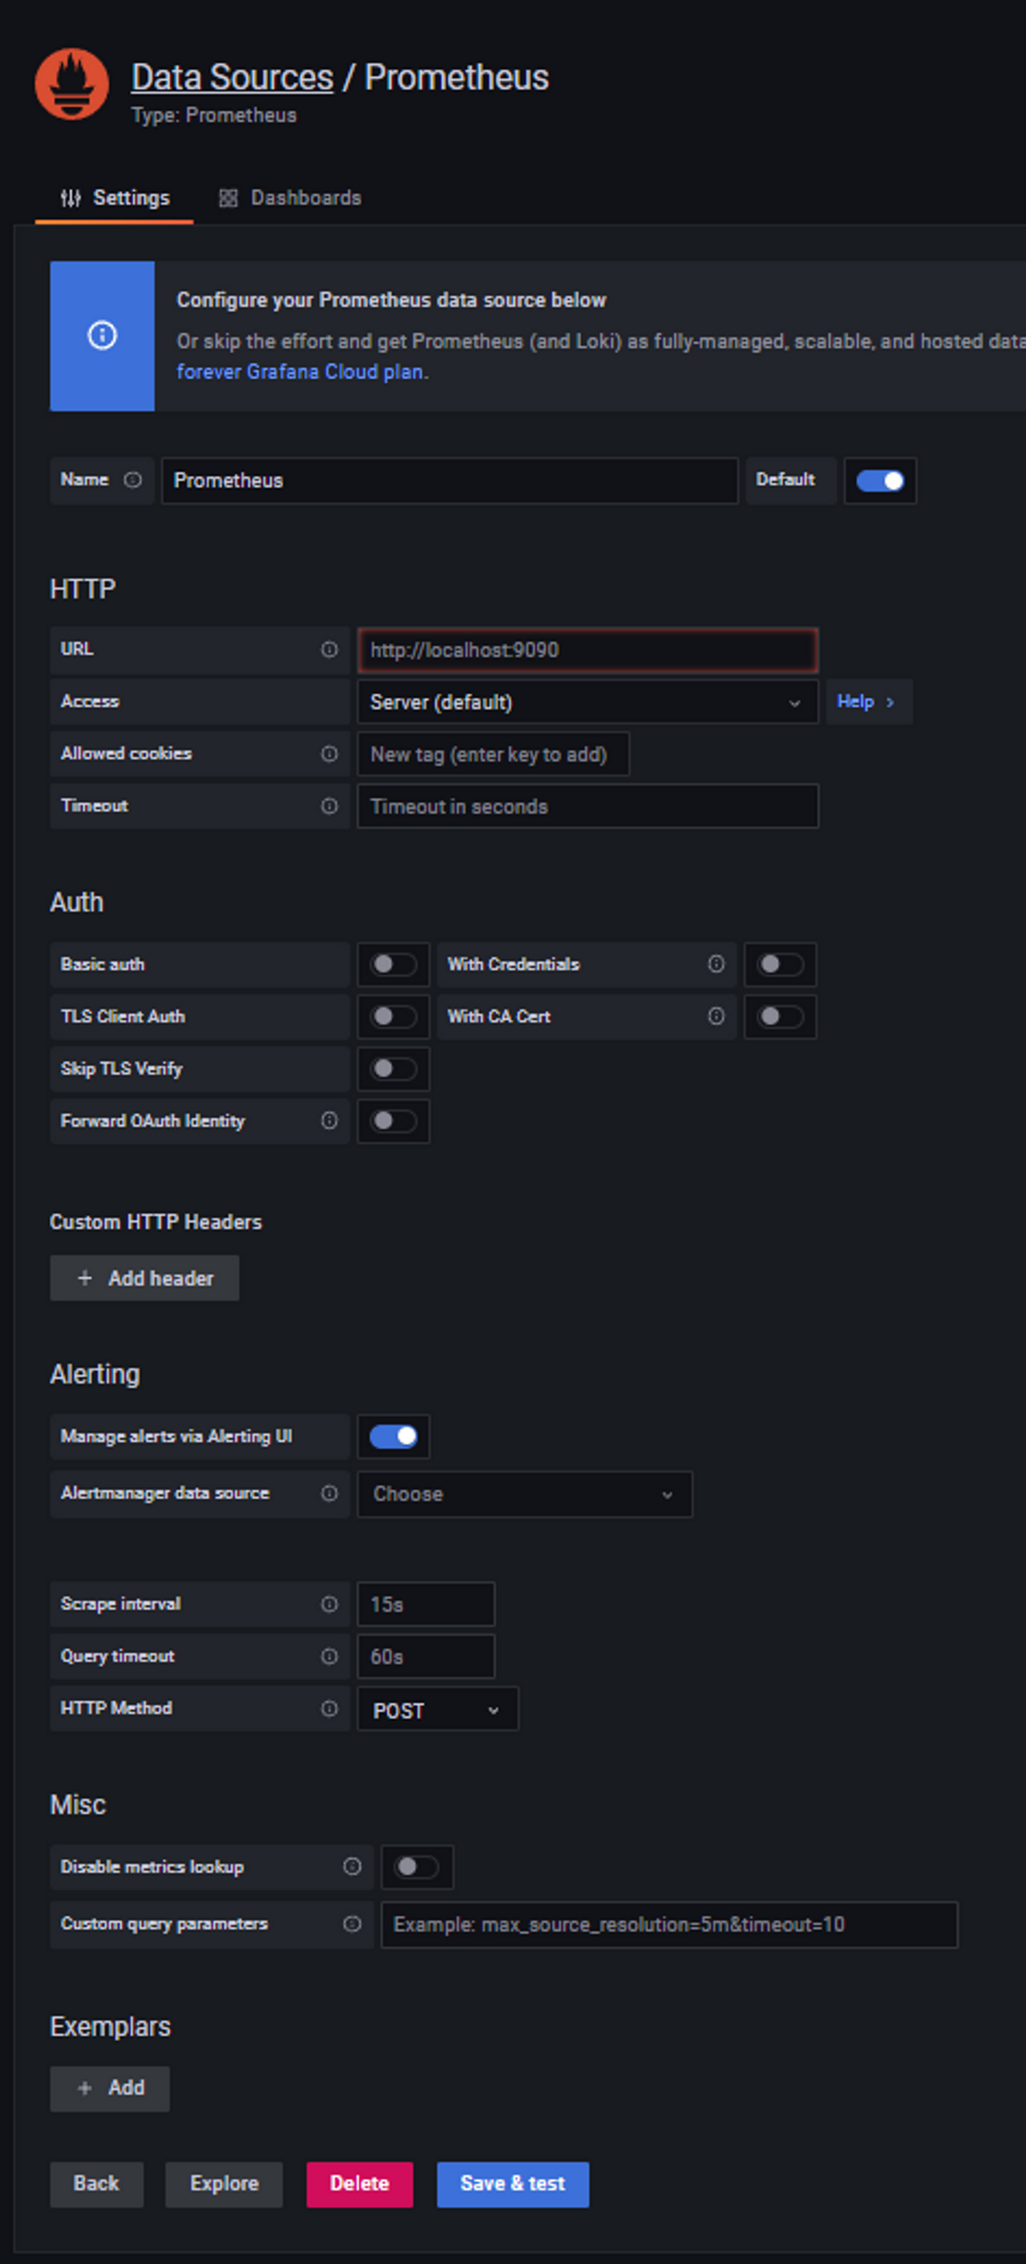Open the HTTP Method POST dropdown
The width and height of the screenshot is (1026, 2264).
coord(438,1709)
